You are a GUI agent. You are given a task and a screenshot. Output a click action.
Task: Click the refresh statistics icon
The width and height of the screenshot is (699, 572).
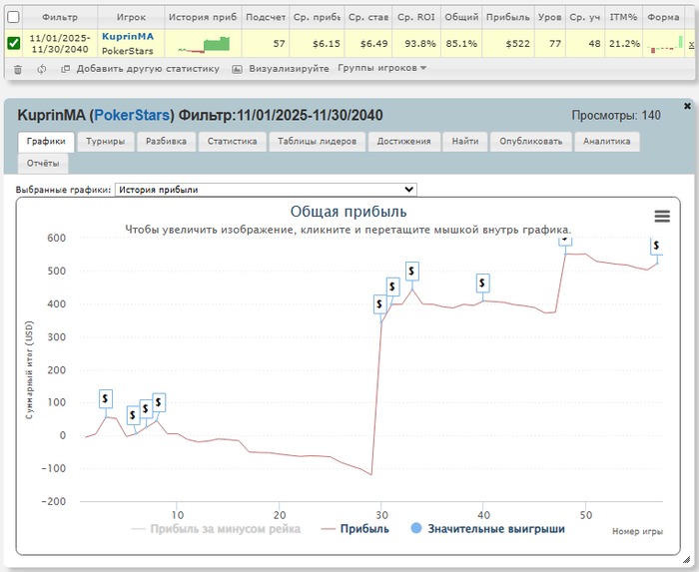coord(42,69)
